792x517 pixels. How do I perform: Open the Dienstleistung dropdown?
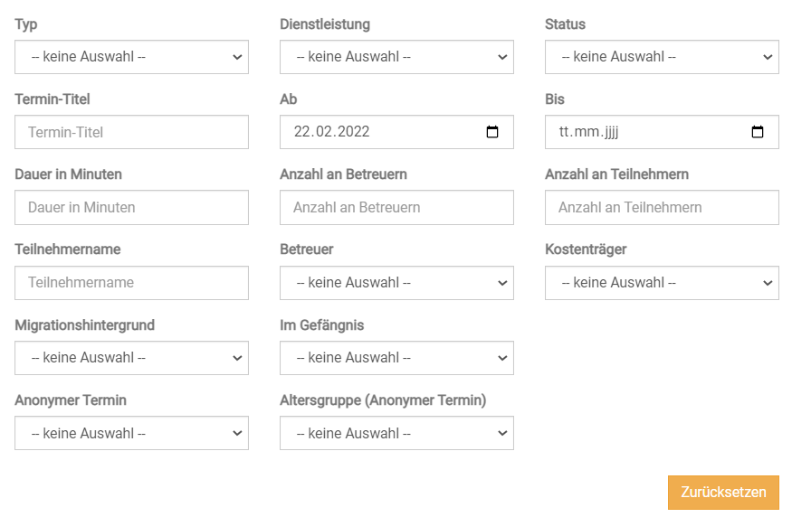click(396, 57)
